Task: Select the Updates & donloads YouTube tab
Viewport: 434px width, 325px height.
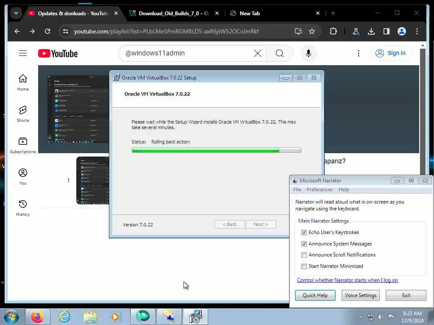Action: click(x=73, y=13)
